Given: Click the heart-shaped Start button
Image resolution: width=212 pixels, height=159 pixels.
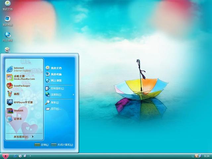Looking at the screenshot, I should [x=5, y=156].
